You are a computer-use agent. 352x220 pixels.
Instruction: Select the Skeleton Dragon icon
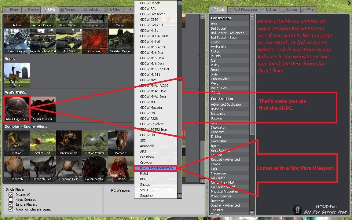[121, 41]
